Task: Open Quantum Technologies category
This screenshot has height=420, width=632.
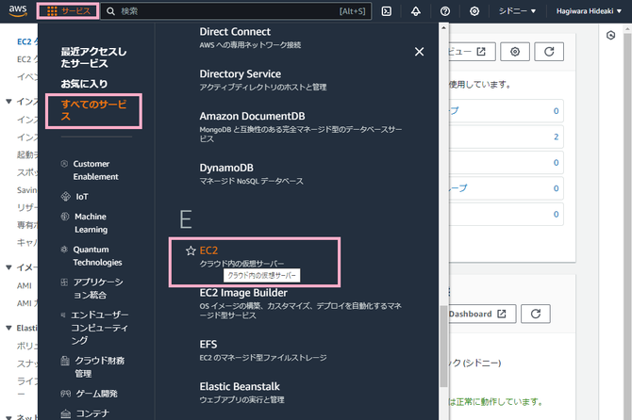Action: point(97,256)
